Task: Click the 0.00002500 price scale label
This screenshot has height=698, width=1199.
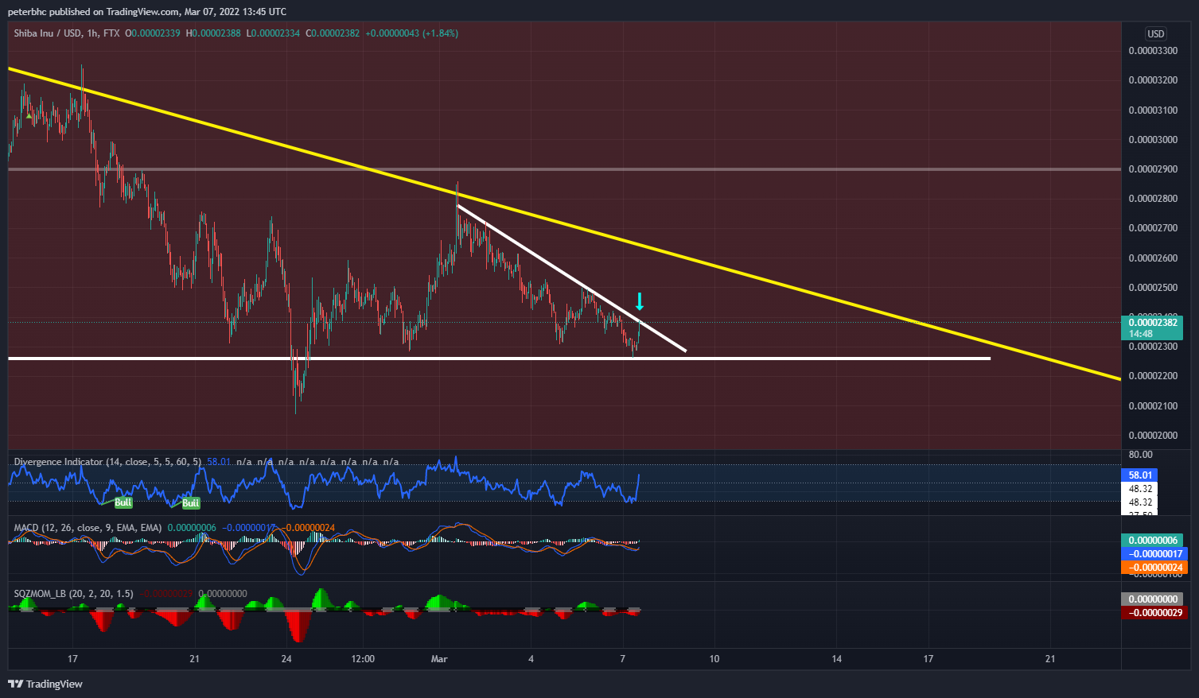Action: click(1153, 288)
